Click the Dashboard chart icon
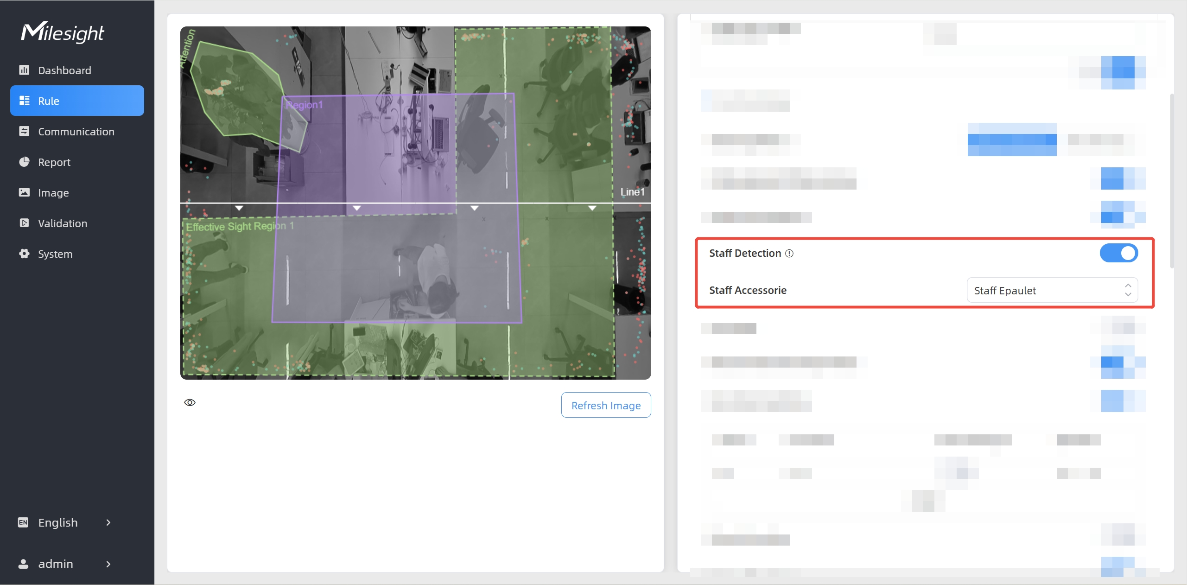The width and height of the screenshot is (1187, 585). coord(24,70)
